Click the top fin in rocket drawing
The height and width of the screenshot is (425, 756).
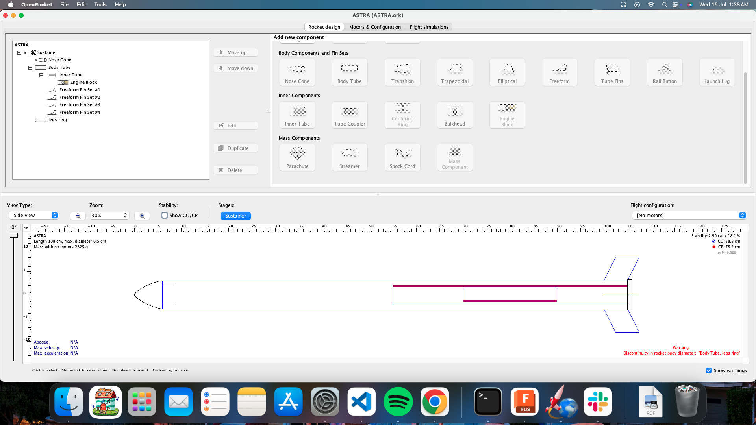622,269
